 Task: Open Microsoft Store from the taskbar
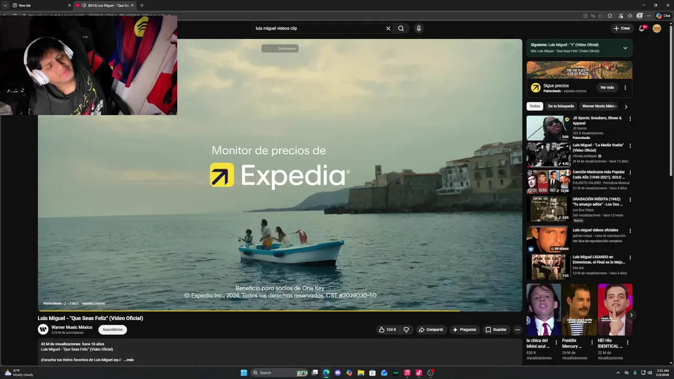(372, 373)
